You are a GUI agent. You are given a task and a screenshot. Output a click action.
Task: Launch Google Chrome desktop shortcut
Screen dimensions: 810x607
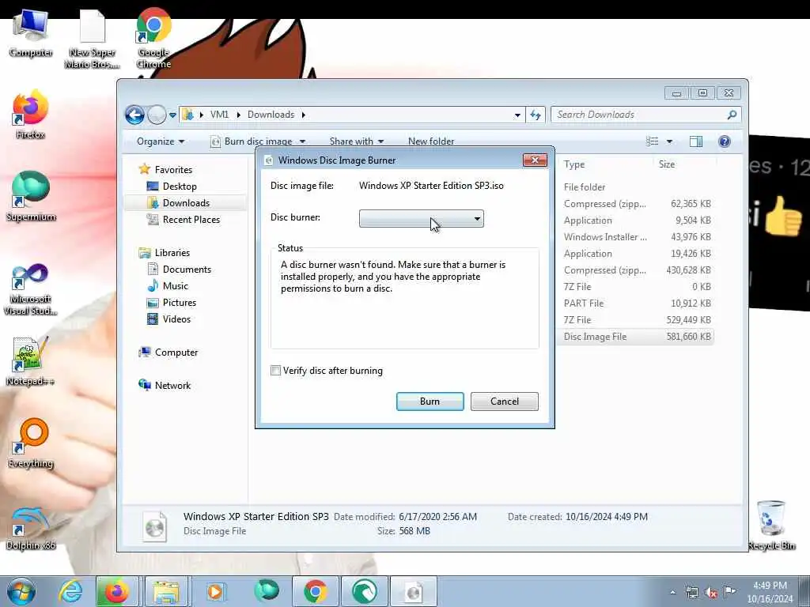153,39
